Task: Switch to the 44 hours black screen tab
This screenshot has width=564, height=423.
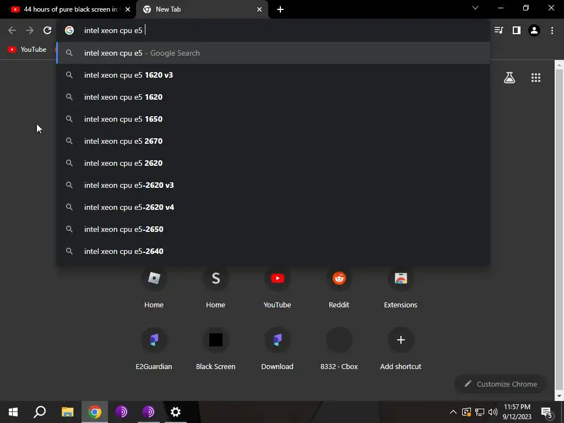Action: [68, 9]
